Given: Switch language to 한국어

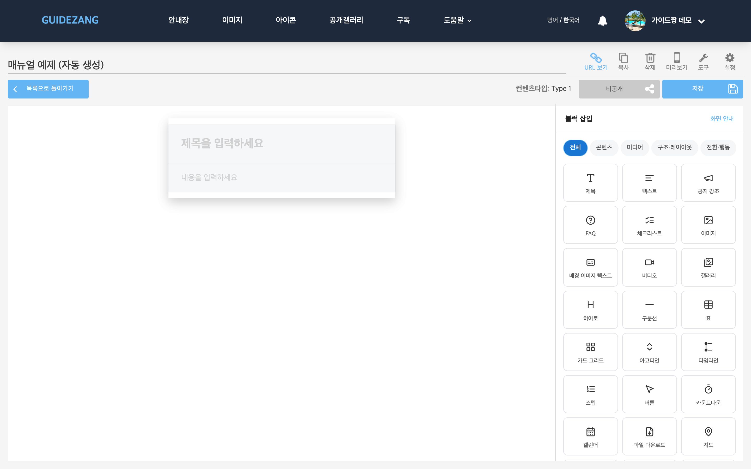Looking at the screenshot, I should pos(571,20).
